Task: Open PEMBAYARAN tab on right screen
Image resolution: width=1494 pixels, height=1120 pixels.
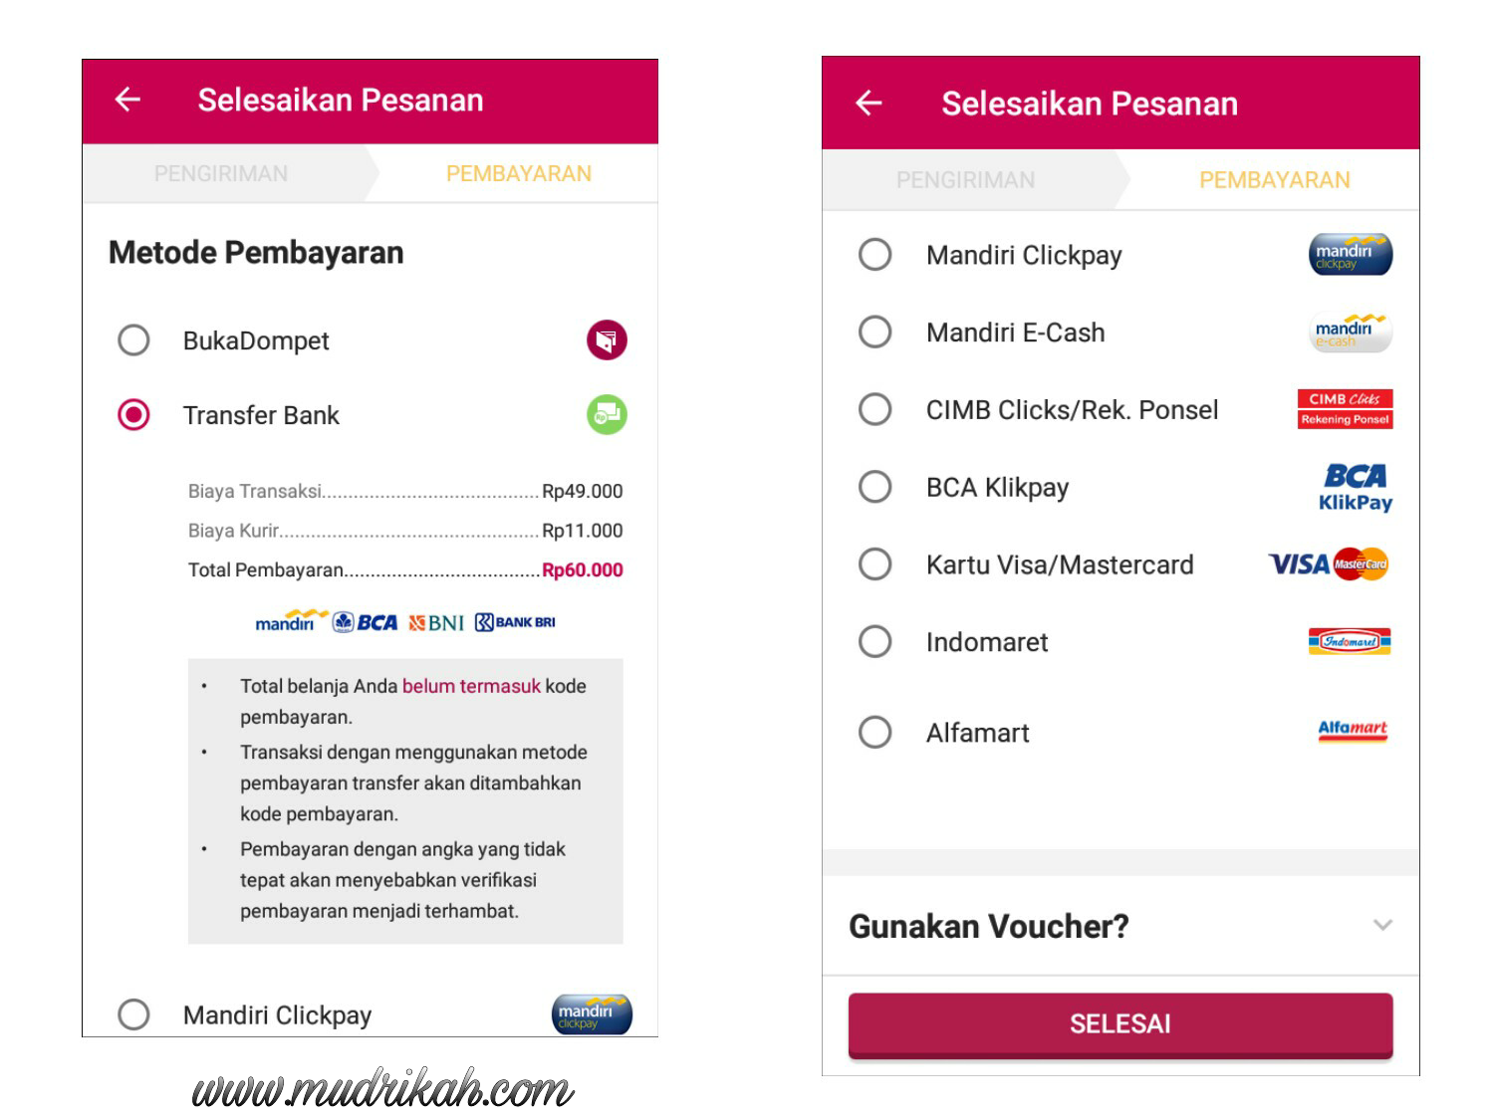Action: [x=1274, y=180]
